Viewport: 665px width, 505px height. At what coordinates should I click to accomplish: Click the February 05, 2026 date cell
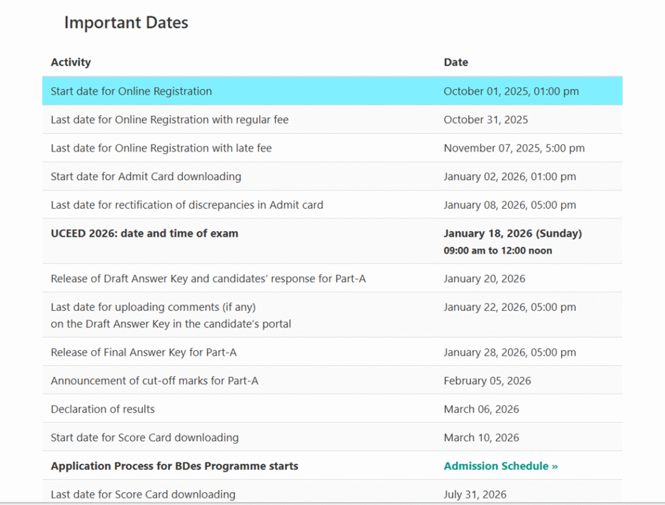[x=487, y=381]
